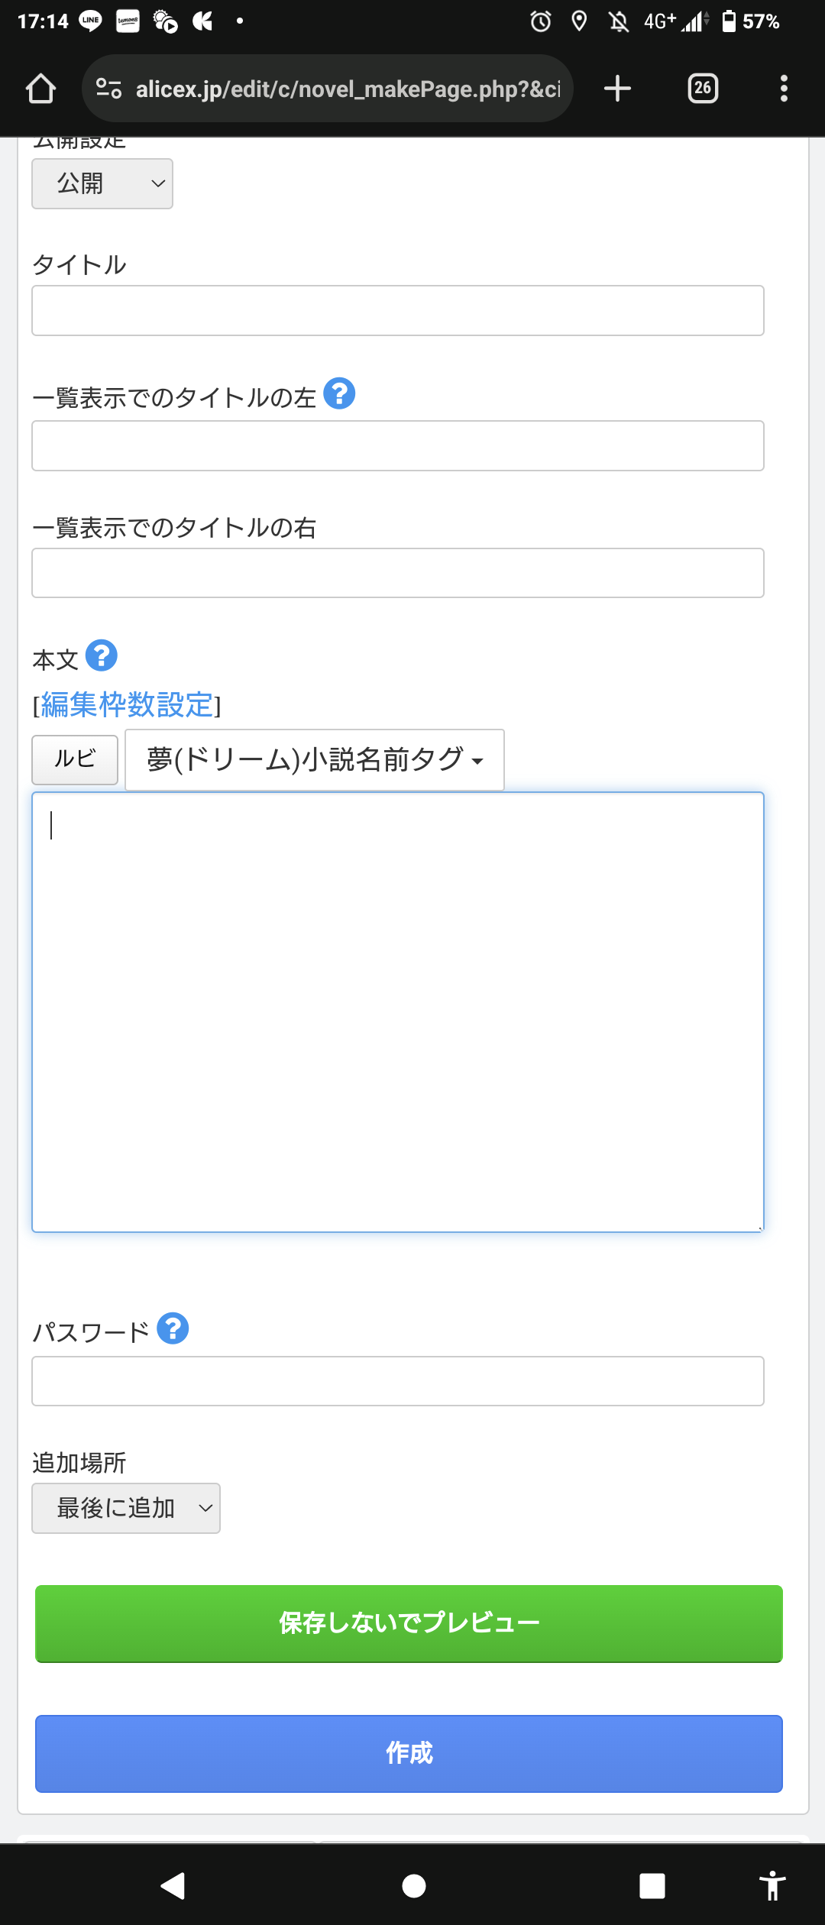Focus the タイトル input field
This screenshot has width=825, height=1925.
pyautogui.click(x=397, y=311)
